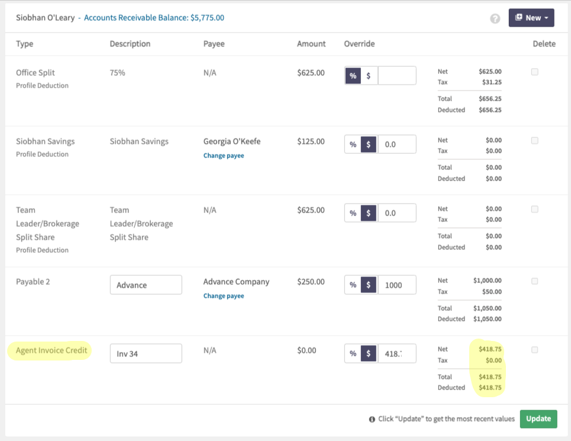Select dollar toggle for Office Split override

369,76
